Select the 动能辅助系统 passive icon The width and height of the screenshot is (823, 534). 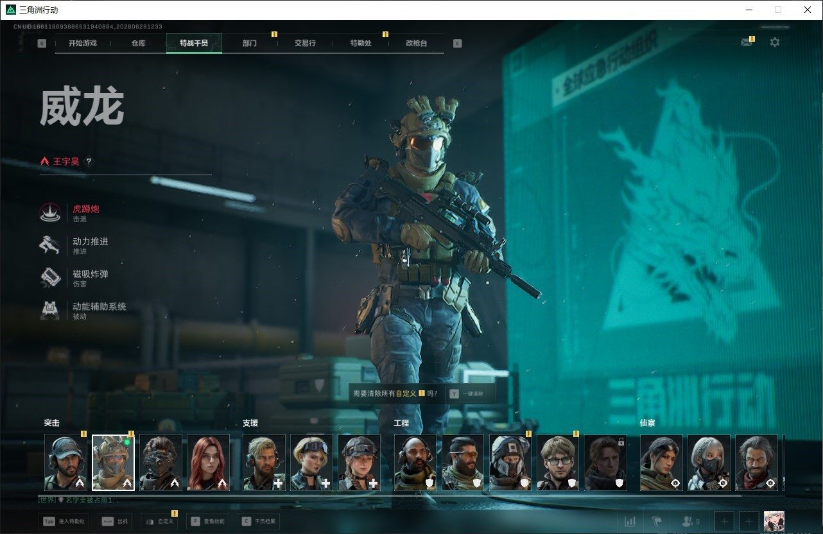pos(50,311)
